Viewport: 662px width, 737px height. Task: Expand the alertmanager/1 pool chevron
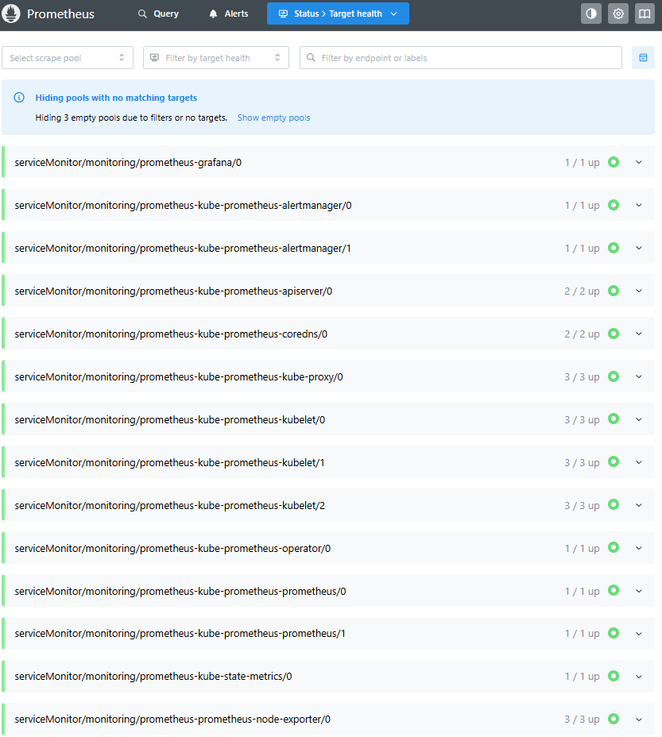638,248
